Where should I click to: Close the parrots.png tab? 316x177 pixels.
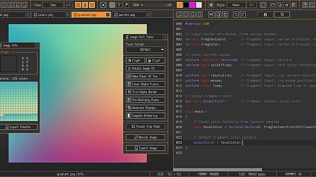tap(148, 15)
